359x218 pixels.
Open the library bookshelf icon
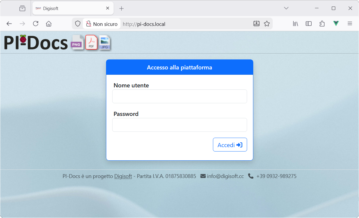295,24
